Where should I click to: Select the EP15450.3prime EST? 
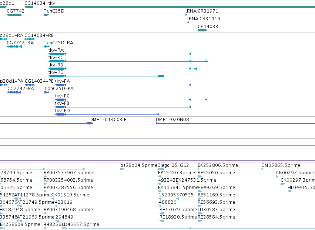[x=160, y=176]
